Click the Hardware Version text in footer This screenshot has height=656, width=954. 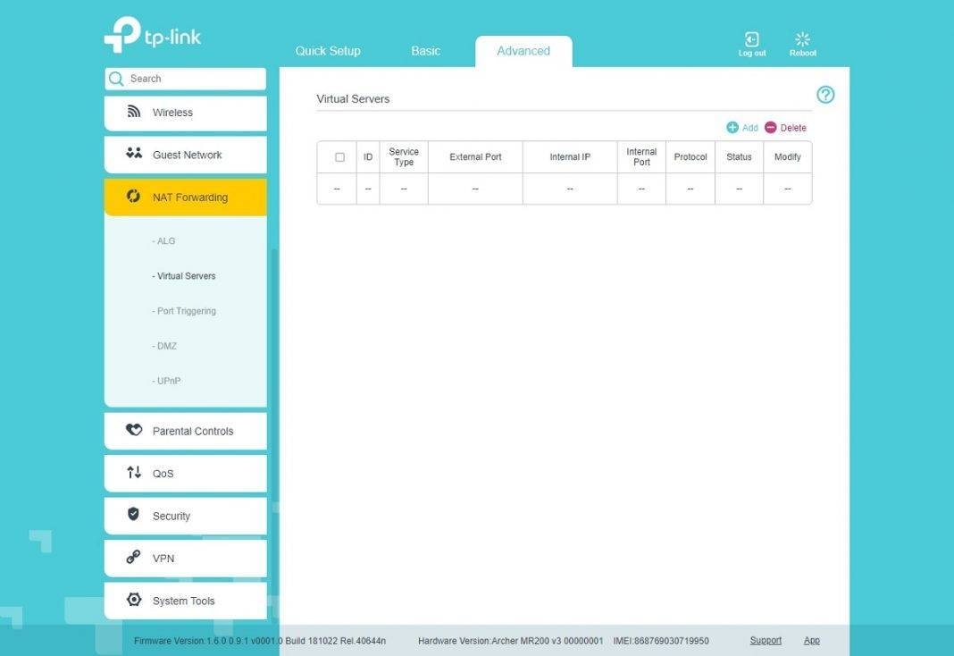pyautogui.click(x=510, y=641)
